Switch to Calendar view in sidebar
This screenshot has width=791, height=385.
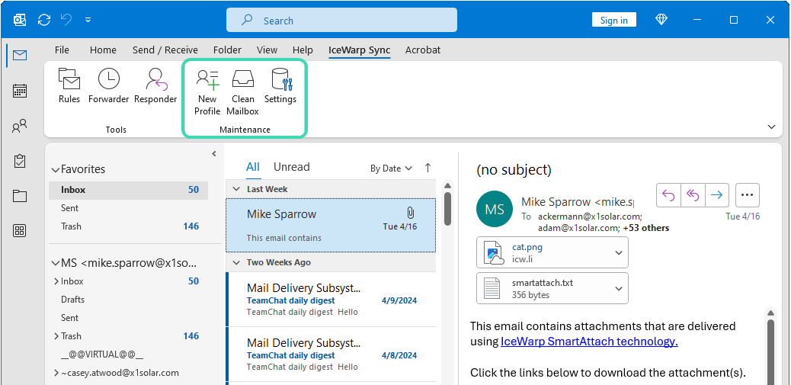click(20, 91)
